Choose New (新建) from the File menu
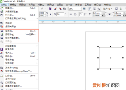Viewport: 126px width, 90px height. tap(19, 8)
